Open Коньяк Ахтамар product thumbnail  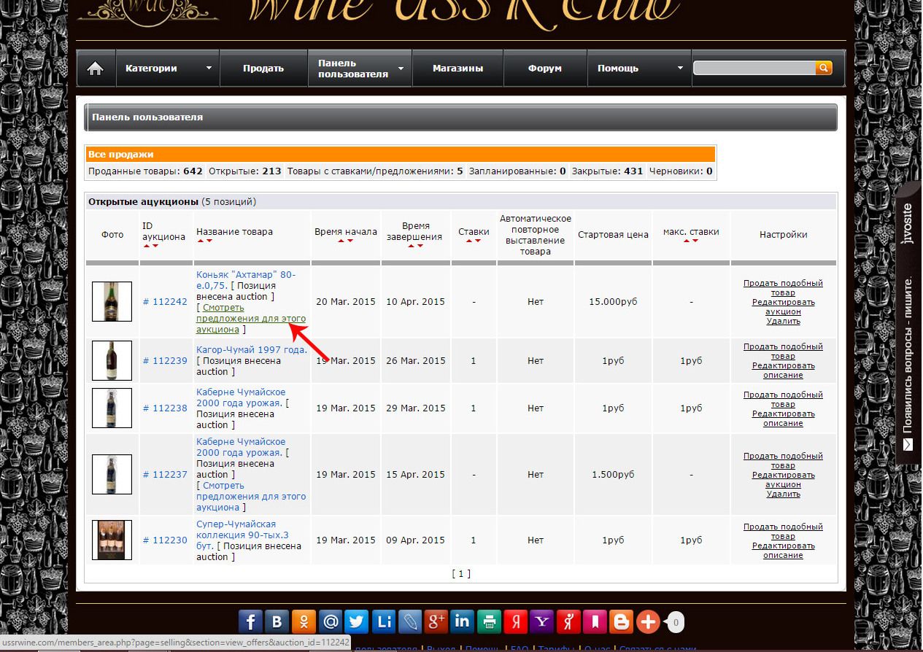(112, 301)
